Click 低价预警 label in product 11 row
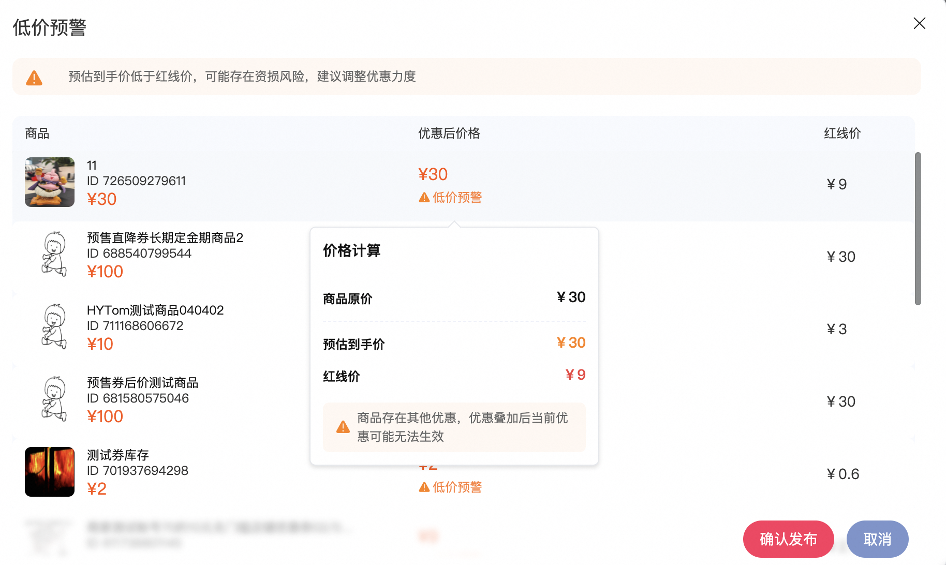Image resolution: width=946 pixels, height=565 pixels. [x=457, y=197]
